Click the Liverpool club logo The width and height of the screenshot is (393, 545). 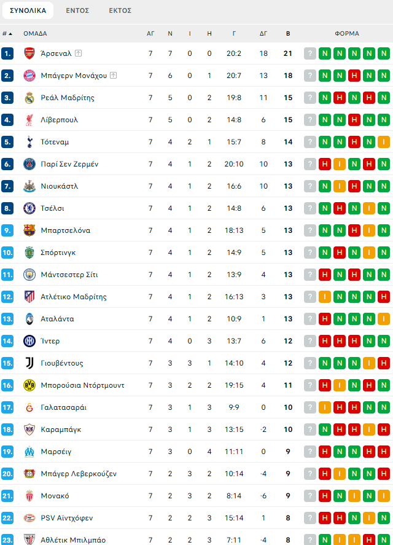click(x=29, y=120)
